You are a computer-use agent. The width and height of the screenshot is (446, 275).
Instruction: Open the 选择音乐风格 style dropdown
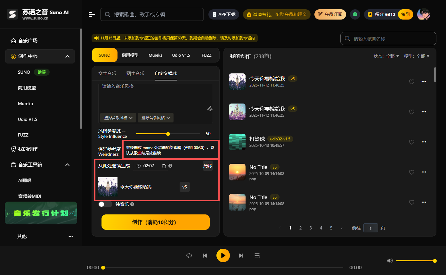(118, 118)
